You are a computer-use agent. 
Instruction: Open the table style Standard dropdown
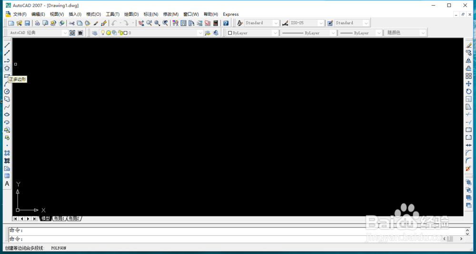pos(366,23)
